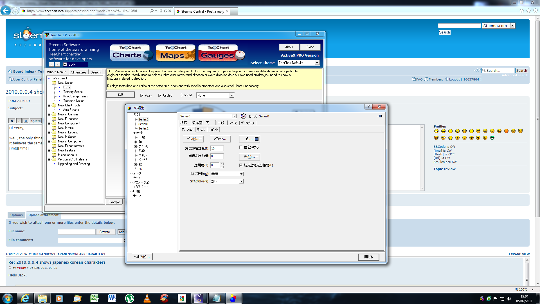
Task: Click the Edit button in TeeChart window
Action: 120,95
